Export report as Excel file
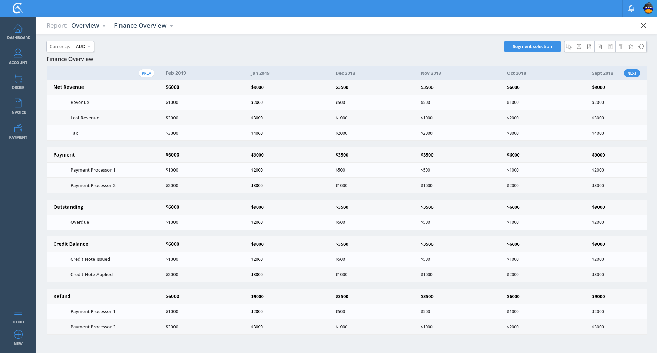 pos(600,46)
